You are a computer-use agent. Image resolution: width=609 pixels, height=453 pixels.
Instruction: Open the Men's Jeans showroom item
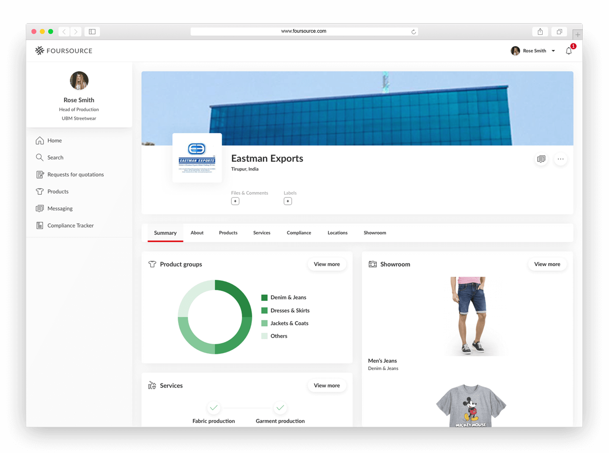[x=470, y=317]
